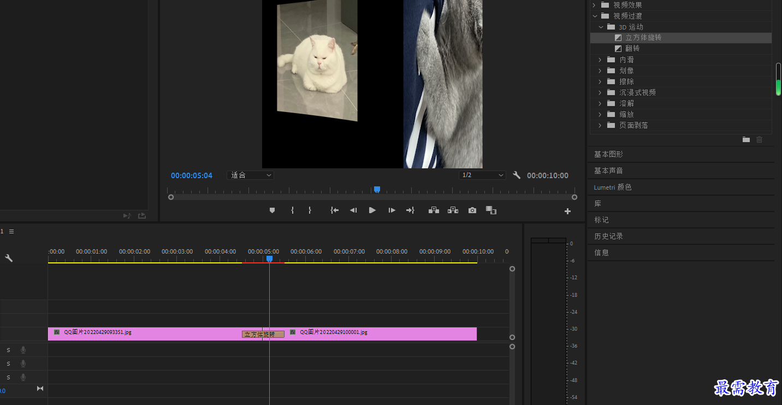Expand the 视频效果 folder
This screenshot has height=405, width=782.
pyautogui.click(x=594, y=5)
